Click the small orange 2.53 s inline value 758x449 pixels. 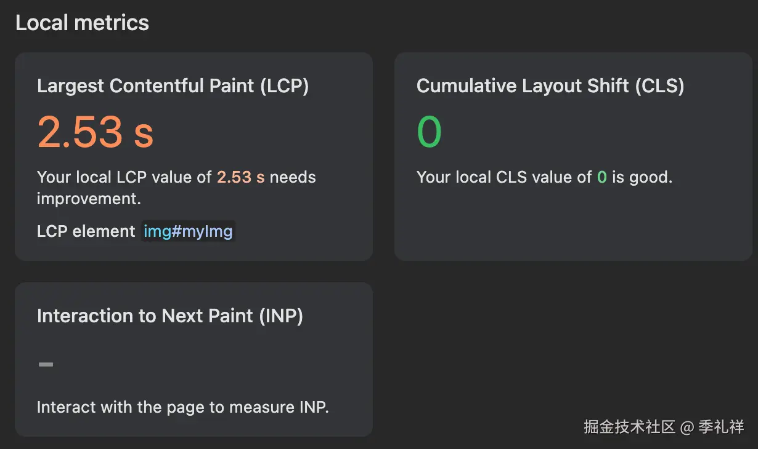tap(240, 178)
